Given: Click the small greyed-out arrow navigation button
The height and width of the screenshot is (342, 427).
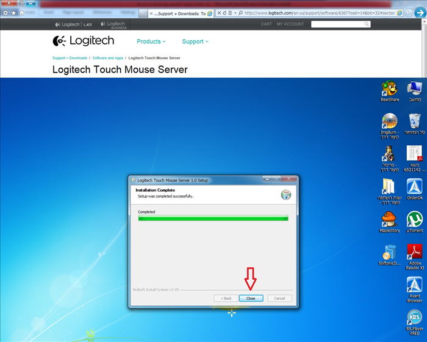Looking at the screenshot, I should 409,13.
